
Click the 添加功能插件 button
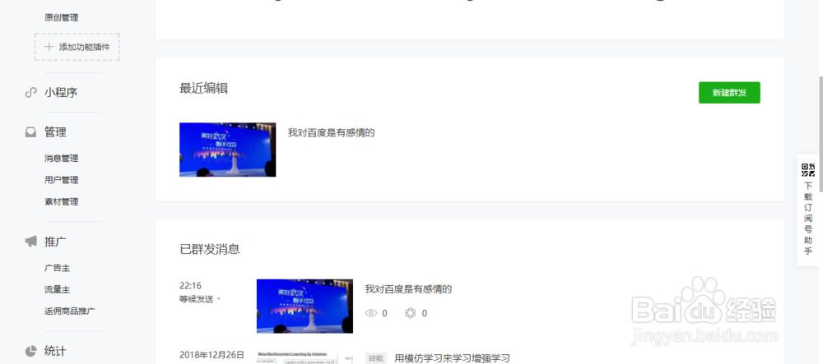point(77,47)
